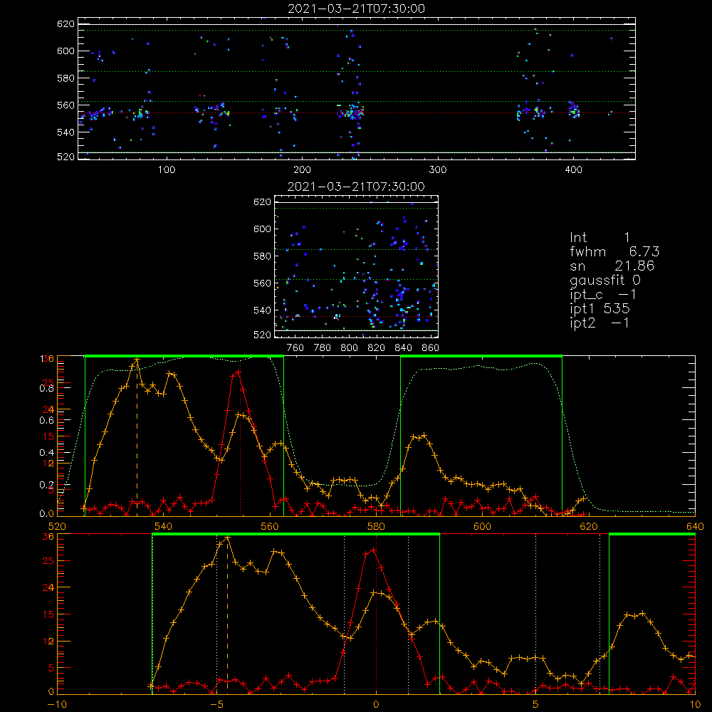Click x-axis label 0 on bottom plot
This screenshot has height=712, width=712.
pyautogui.click(x=376, y=705)
